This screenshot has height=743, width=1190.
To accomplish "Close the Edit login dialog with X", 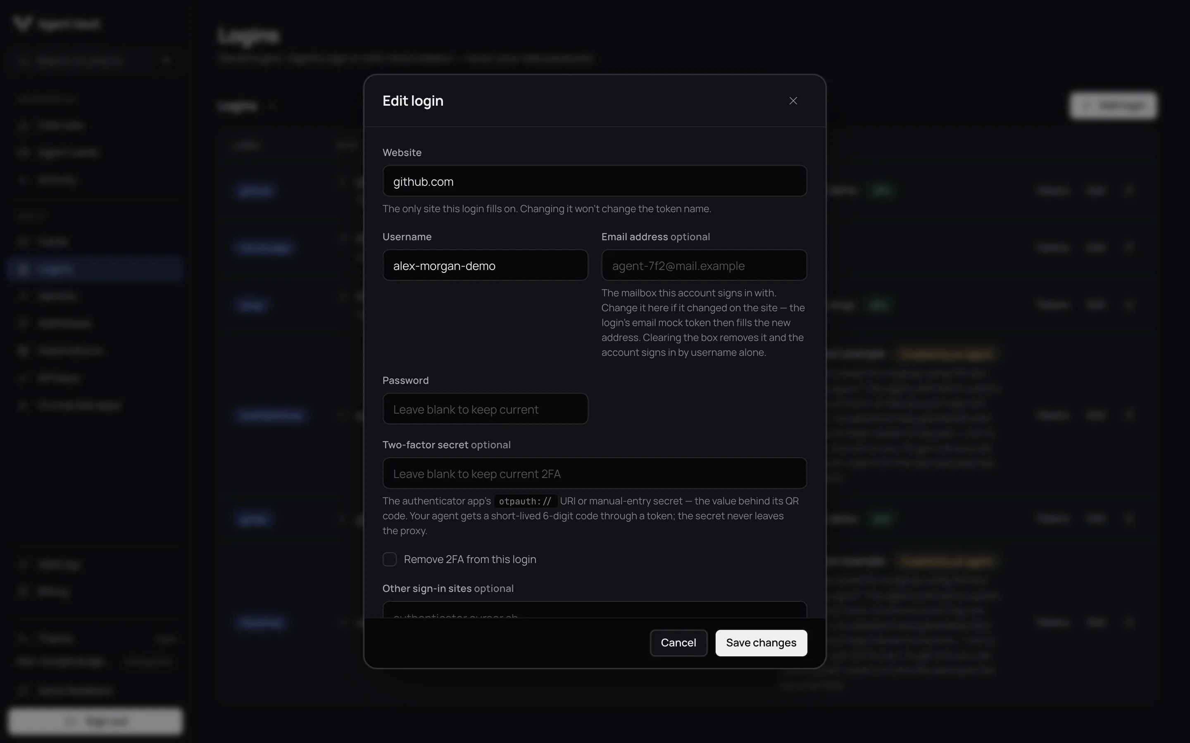I will tap(793, 101).
